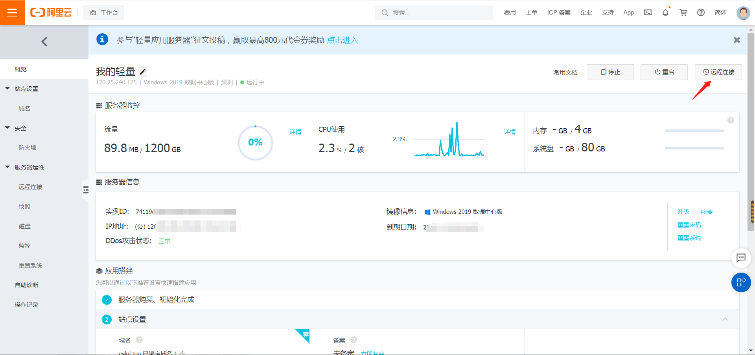The image size is (755, 355).
Task: Edit the server name 我的轻量
Action: tap(143, 72)
